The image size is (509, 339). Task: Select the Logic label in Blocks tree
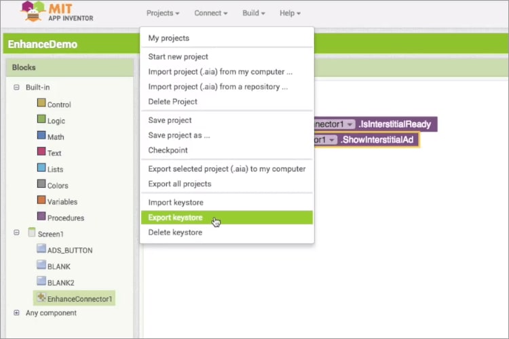point(56,121)
